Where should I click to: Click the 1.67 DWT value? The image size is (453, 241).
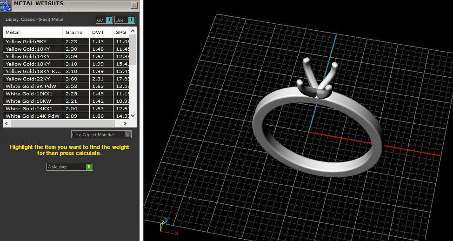point(98,57)
